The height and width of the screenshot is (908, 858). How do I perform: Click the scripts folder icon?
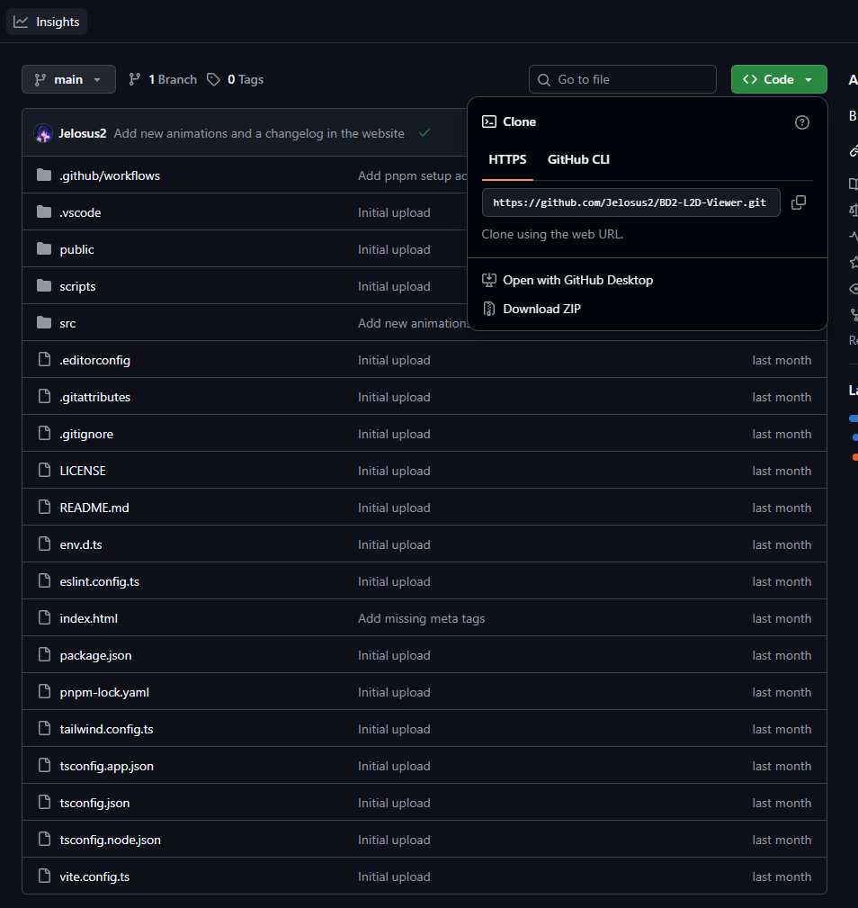pos(44,286)
